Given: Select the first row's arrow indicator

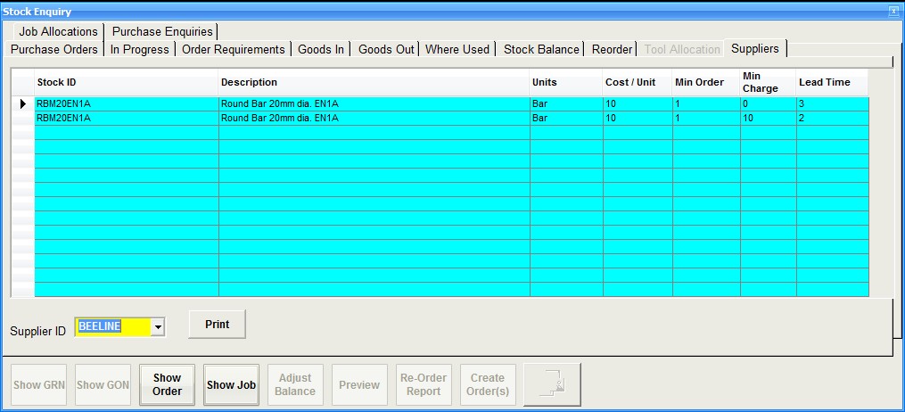Looking at the screenshot, I should coord(22,104).
